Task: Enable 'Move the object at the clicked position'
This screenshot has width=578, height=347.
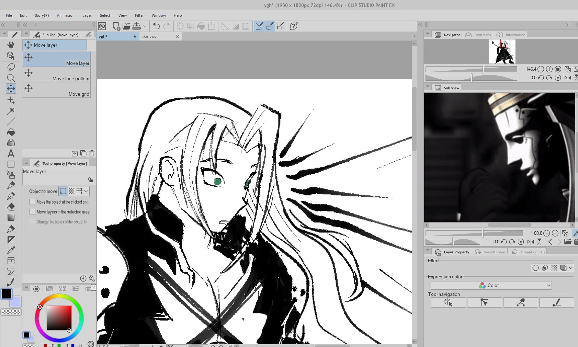Action: (32, 202)
